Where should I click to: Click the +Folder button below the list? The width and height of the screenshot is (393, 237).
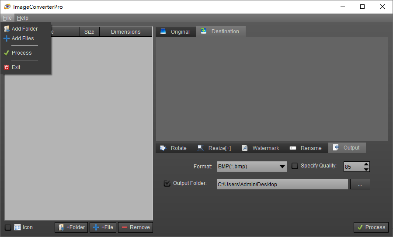(71, 227)
